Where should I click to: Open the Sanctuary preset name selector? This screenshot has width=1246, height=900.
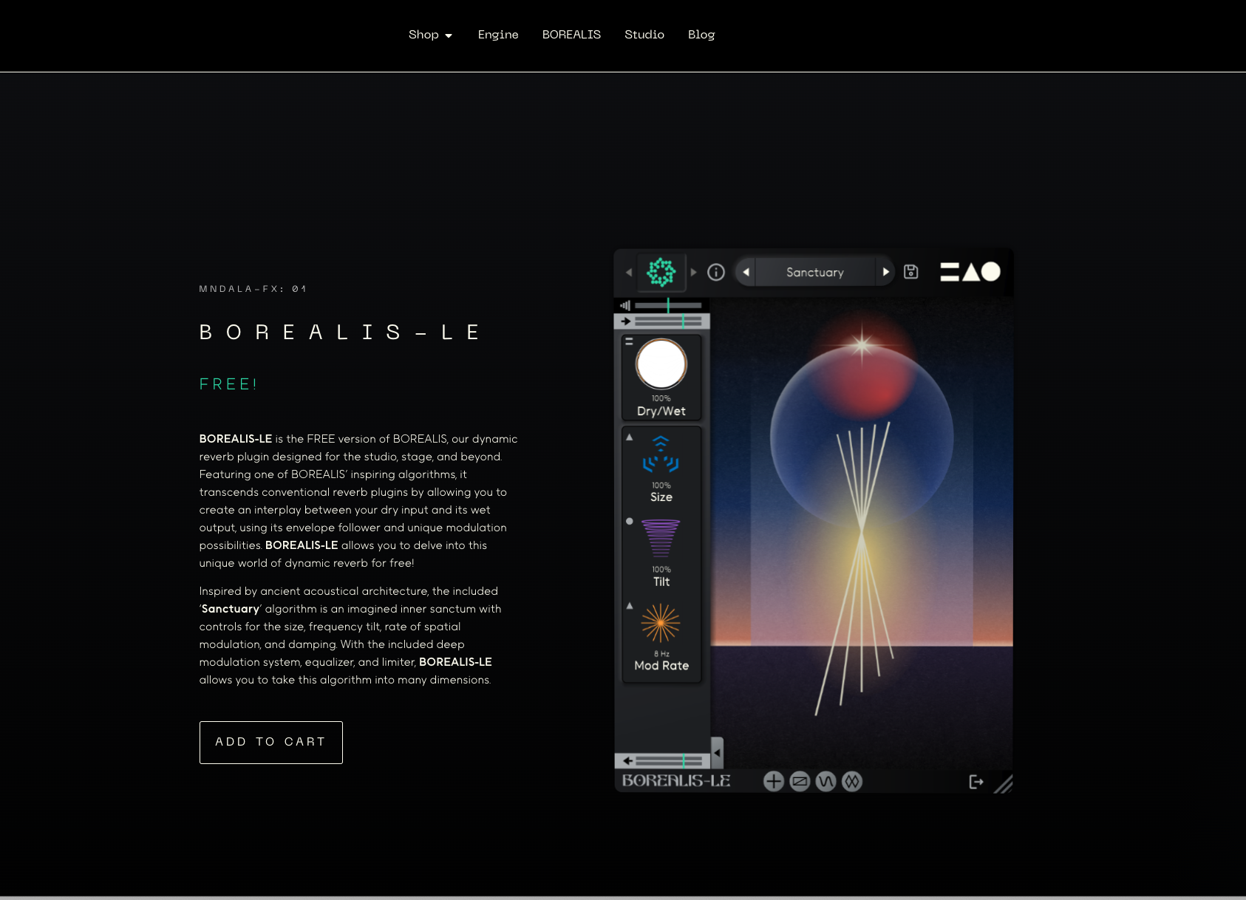(815, 272)
